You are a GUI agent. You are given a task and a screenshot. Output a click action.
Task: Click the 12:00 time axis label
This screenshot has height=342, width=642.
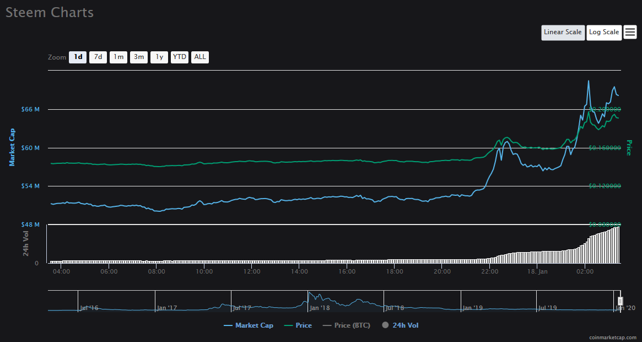coord(251,271)
